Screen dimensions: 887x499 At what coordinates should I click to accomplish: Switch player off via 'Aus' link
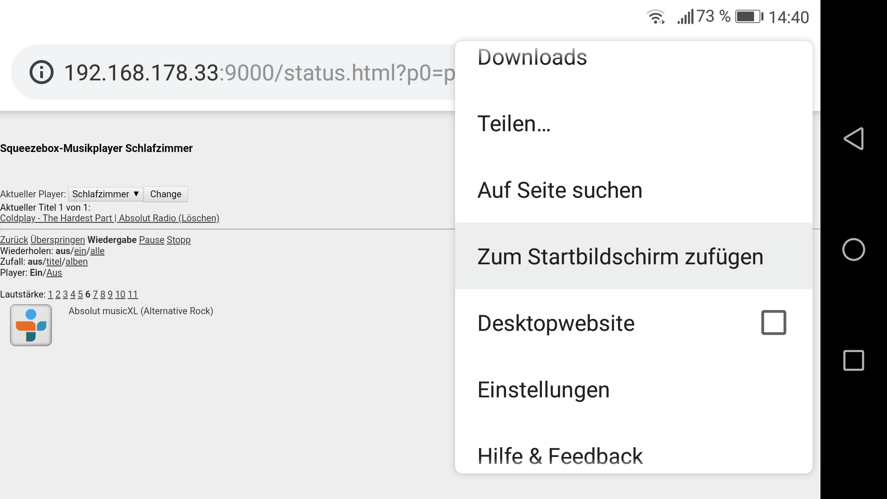[54, 273]
